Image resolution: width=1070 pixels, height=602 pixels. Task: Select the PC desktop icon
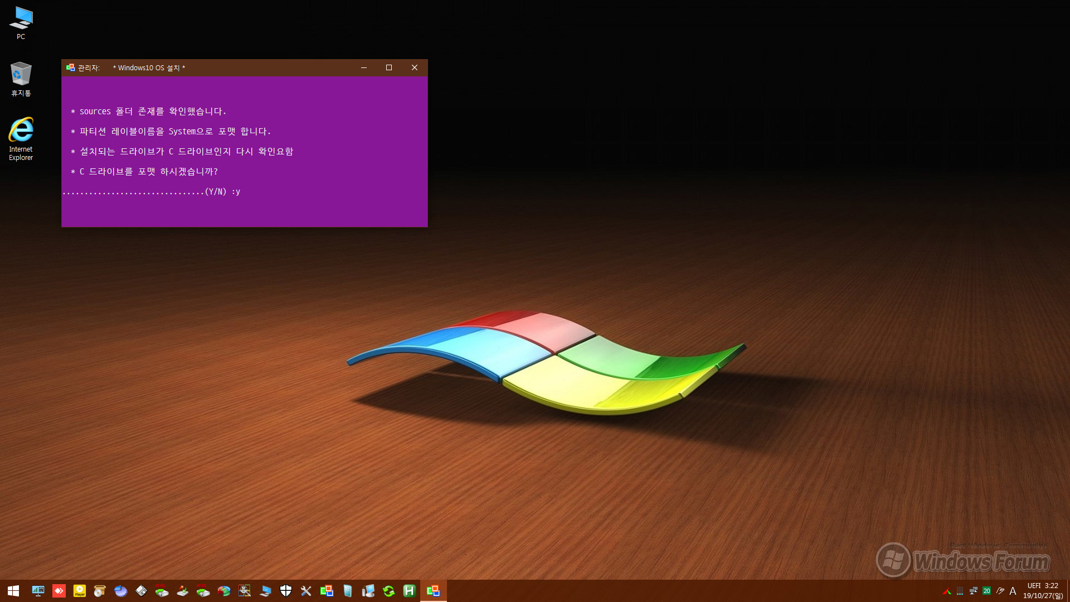click(x=21, y=23)
